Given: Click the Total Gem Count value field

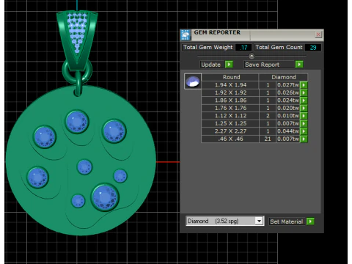Looking at the screenshot, I should coord(313,48).
